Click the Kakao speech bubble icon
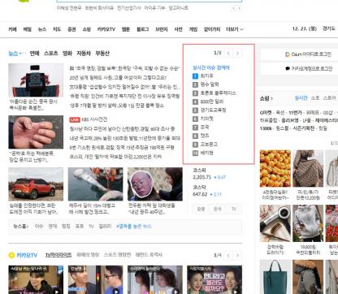Screen dimensions: 338x294 click(x=288, y=68)
